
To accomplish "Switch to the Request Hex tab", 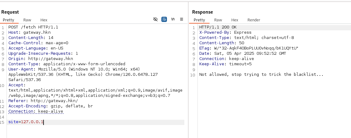I will coord(44,20).
